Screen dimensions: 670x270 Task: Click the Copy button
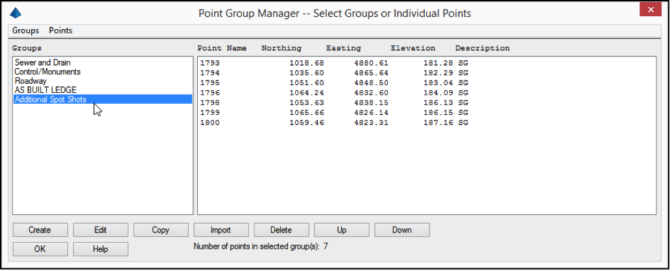[161, 230]
